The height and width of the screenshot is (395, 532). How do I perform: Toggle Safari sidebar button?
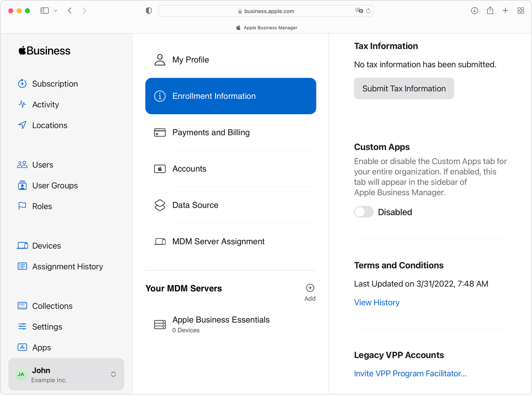45,11
